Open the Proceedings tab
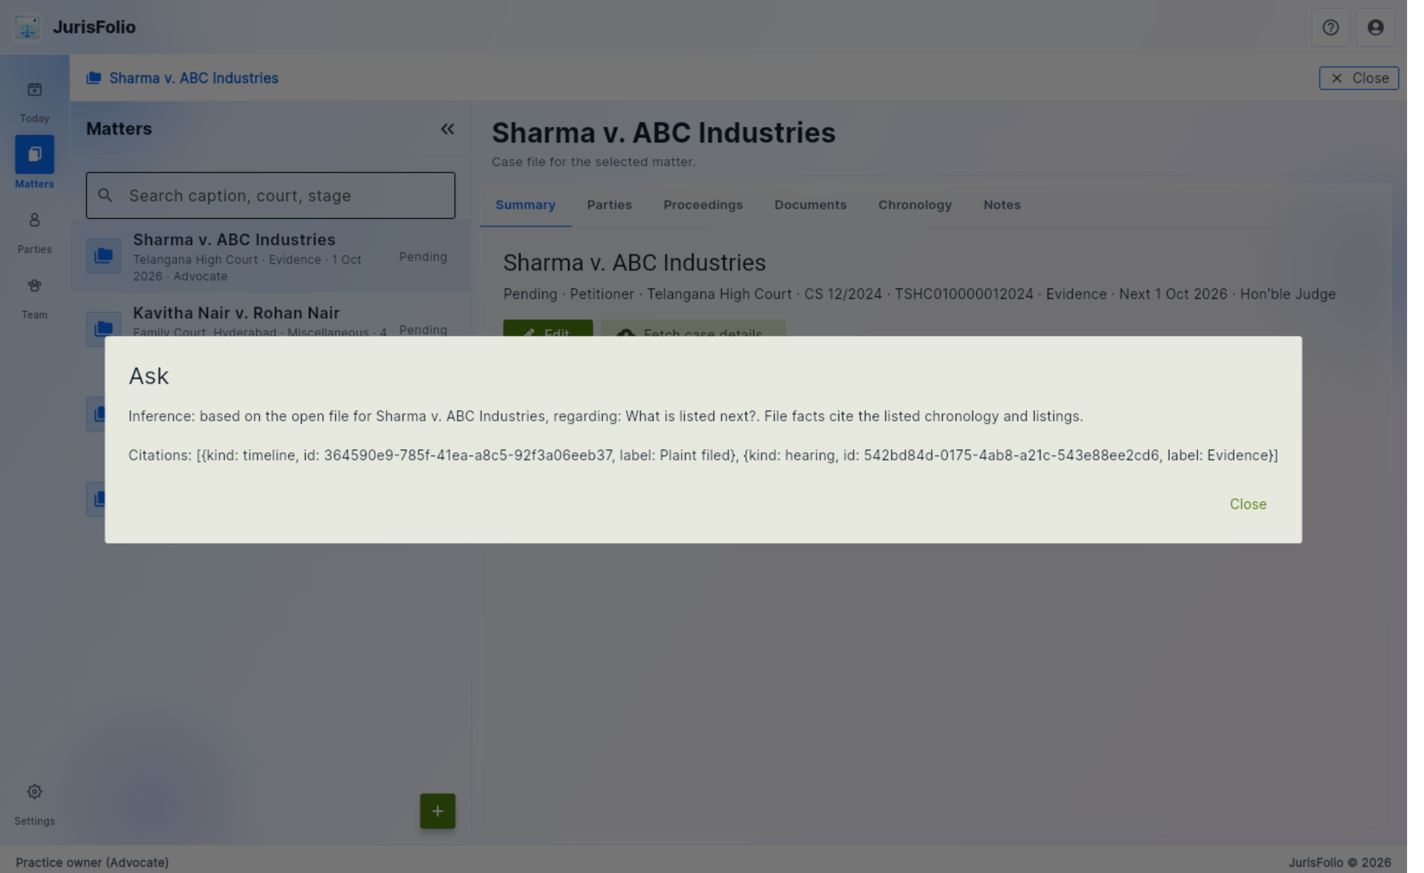The height and width of the screenshot is (873, 1424). [x=703, y=205]
